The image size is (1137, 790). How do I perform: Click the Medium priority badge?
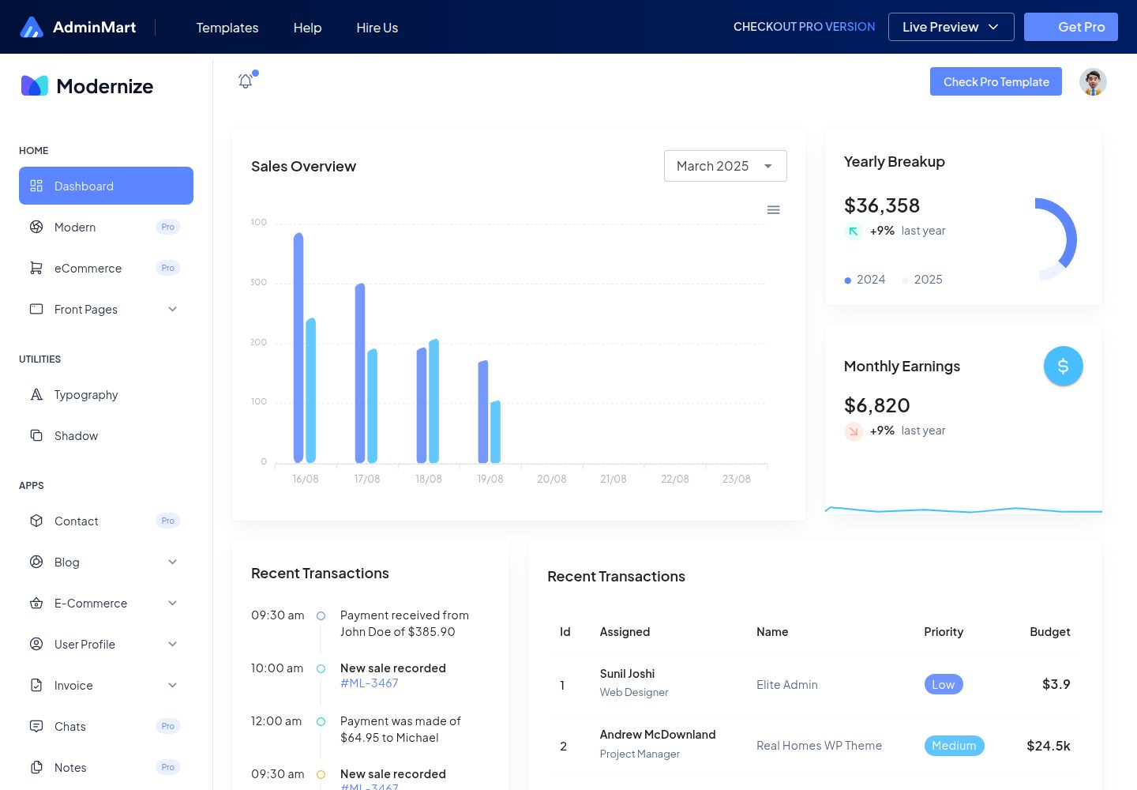[954, 746]
